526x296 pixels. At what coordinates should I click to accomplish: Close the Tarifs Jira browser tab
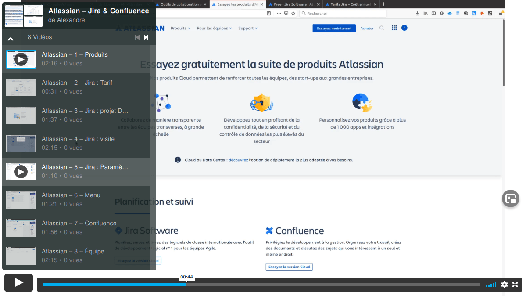[x=375, y=4]
